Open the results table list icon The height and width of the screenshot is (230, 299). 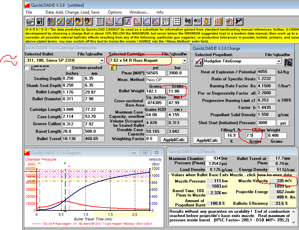pyautogui.click(x=100, y=21)
